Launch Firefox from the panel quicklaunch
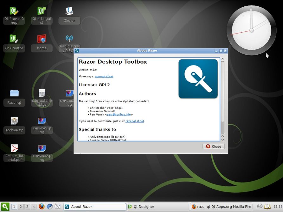The width and height of the screenshot is (283, 212). tap(42, 206)
